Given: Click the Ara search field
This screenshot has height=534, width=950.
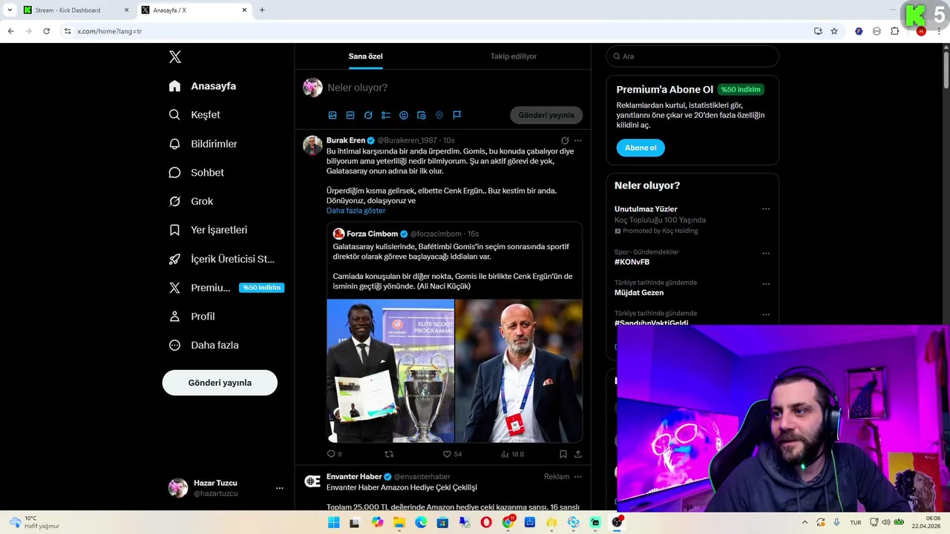Looking at the screenshot, I should click(692, 56).
